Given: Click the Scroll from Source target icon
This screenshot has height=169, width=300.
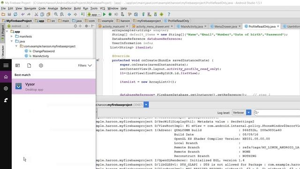Looking at the screenshot, I should point(75,26).
